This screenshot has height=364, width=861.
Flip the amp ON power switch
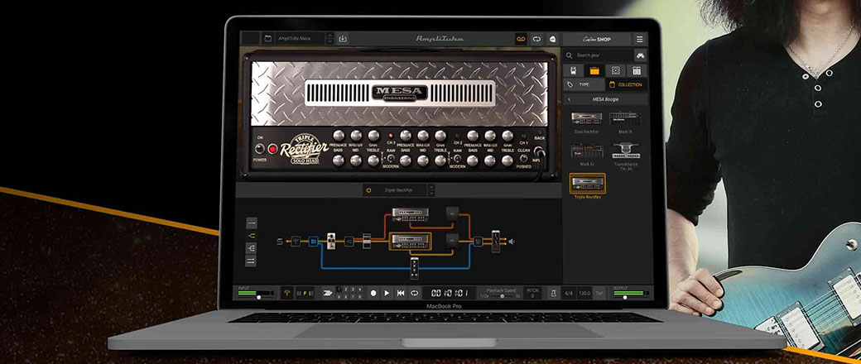(260, 149)
